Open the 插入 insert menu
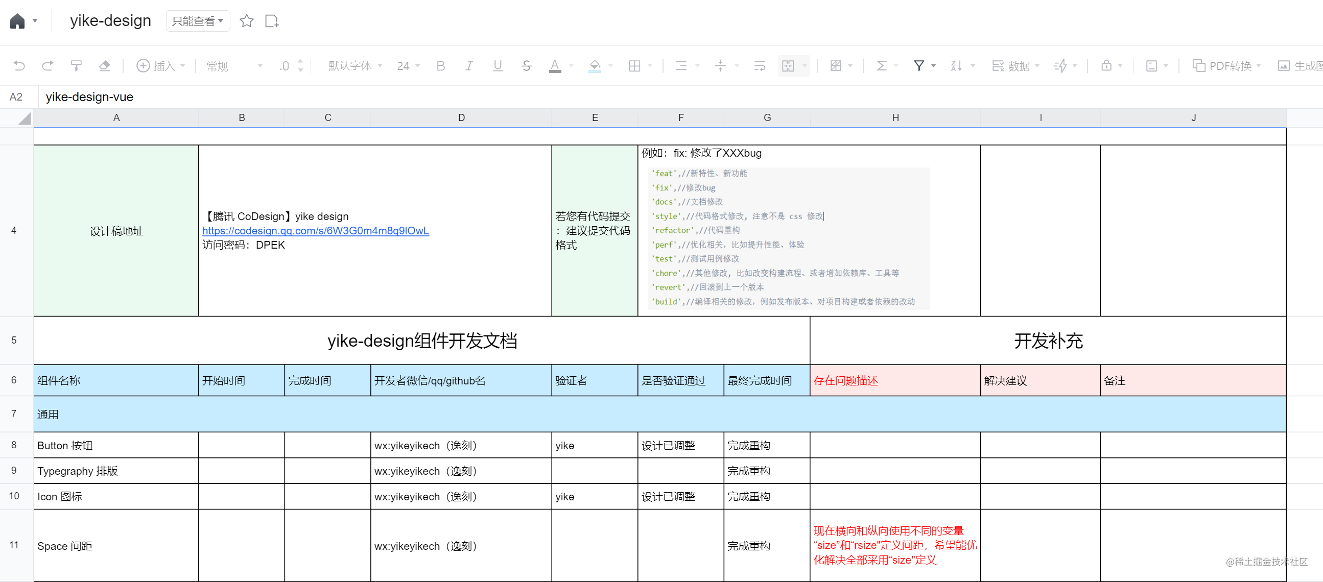 [160, 66]
